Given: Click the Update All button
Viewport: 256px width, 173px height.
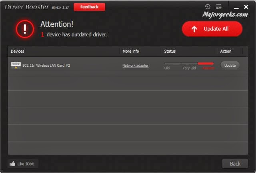Looking at the screenshot, I should point(212,29).
